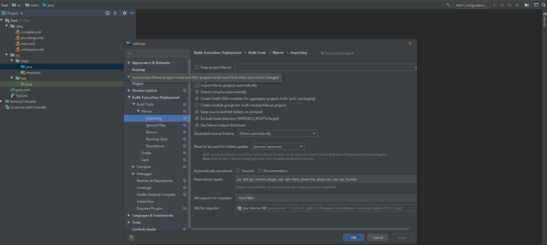The width and height of the screenshot is (547, 245).
Task: Open Generated sources folders dropdown
Action: pyautogui.click(x=277, y=134)
